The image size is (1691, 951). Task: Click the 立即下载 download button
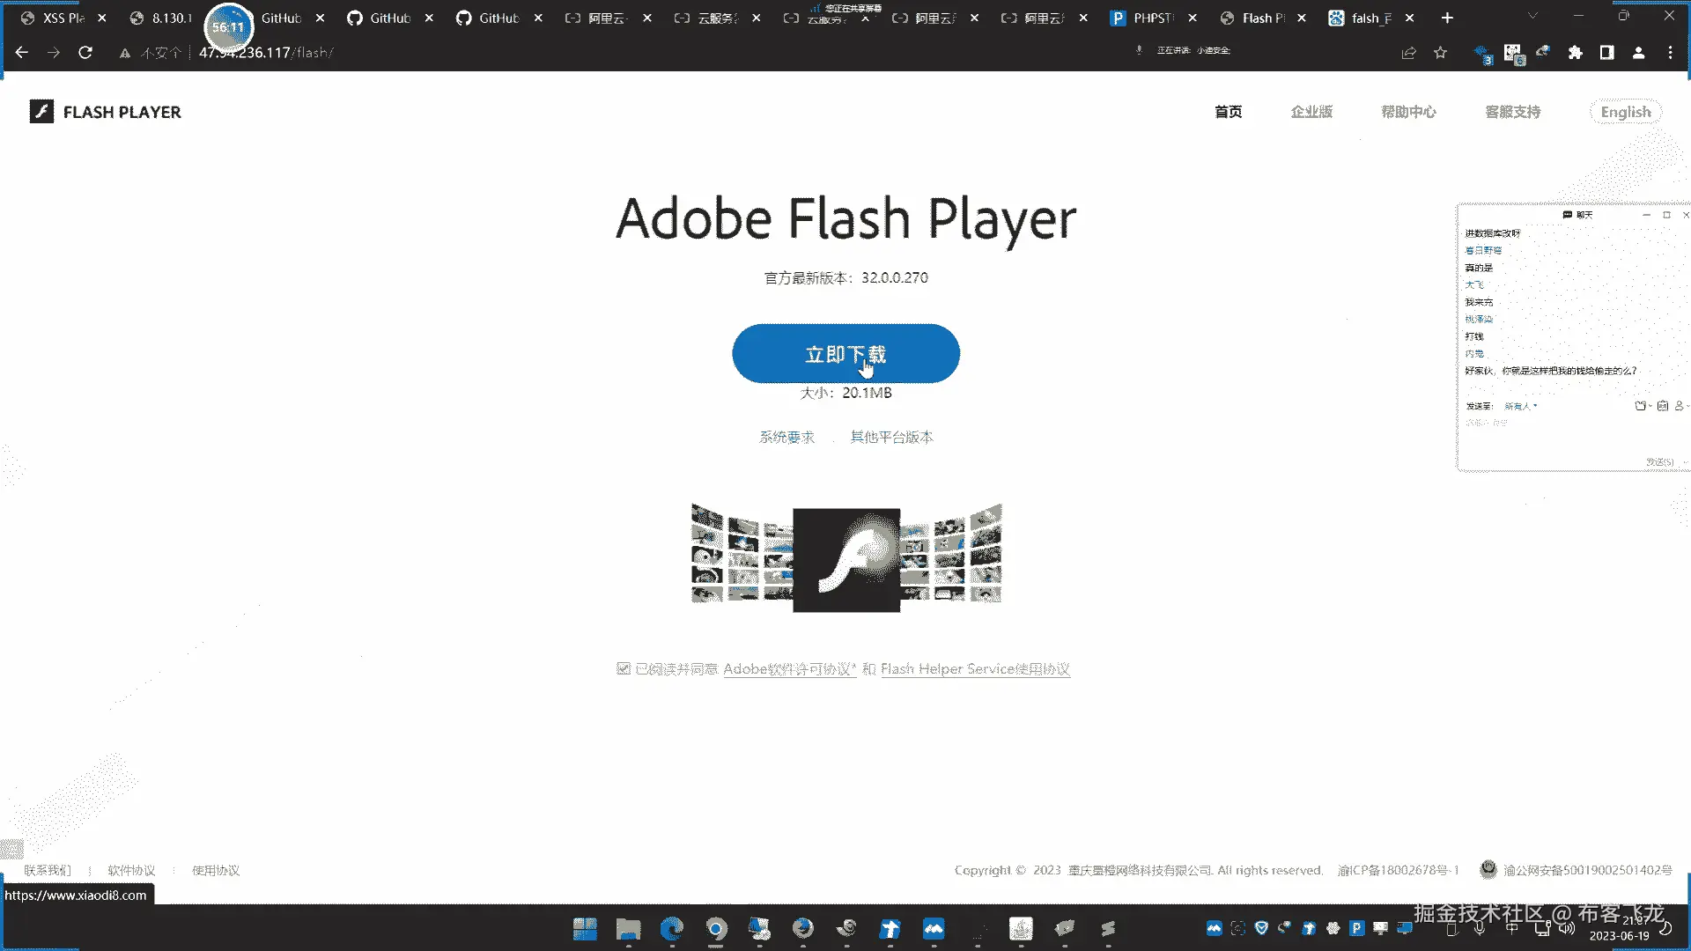(x=845, y=353)
